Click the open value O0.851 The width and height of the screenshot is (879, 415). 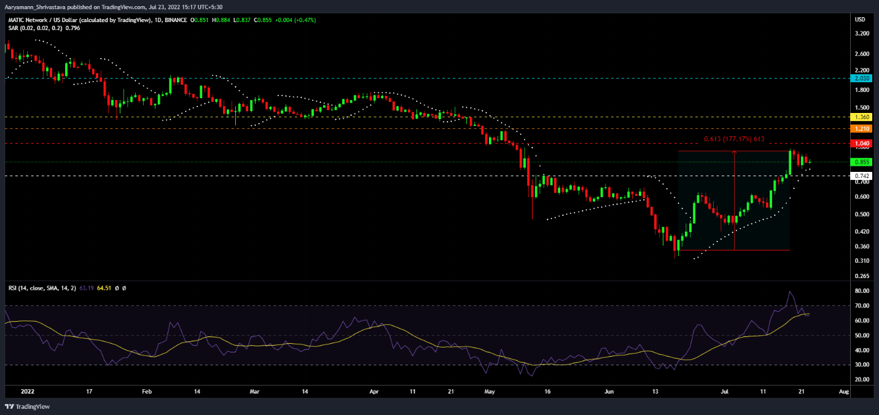coord(201,20)
